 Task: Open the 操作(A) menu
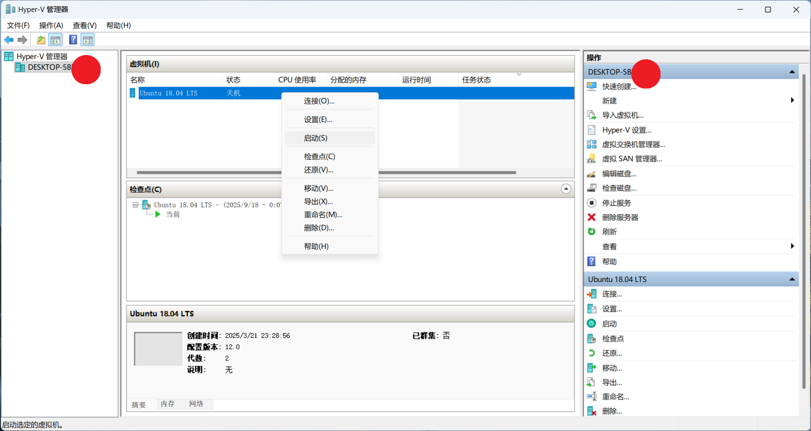(51, 25)
